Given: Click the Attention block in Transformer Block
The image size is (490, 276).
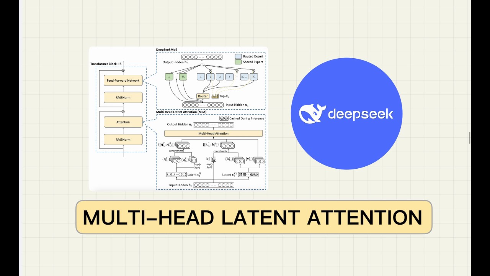Looking at the screenshot, I should pos(122,122).
